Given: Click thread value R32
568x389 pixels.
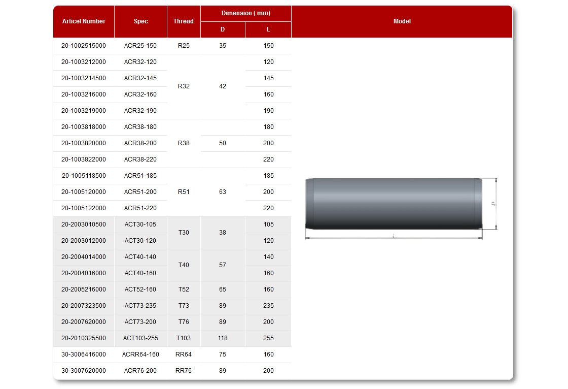Looking at the screenshot, I should [x=184, y=86].
